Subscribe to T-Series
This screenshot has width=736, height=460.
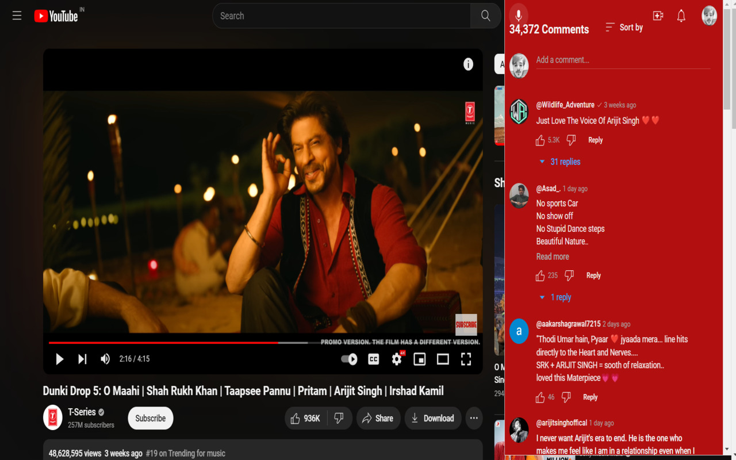pyautogui.click(x=151, y=418)
